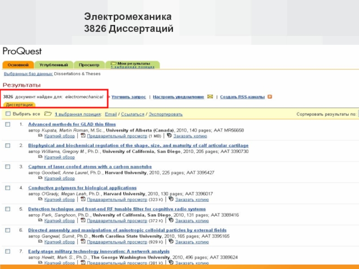Tick the checkbox for Detection technique and front-end RF result
The image size is (359, 269).
pyautogui.click(x=8, y=209)
